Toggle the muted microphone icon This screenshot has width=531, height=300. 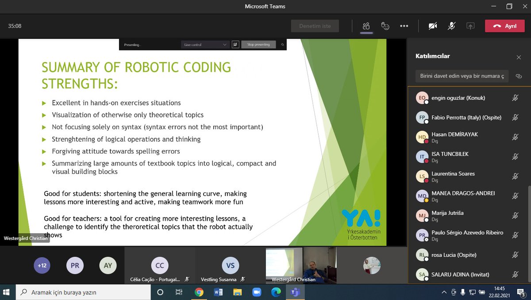pyautogui.click(x=451, y=26)
